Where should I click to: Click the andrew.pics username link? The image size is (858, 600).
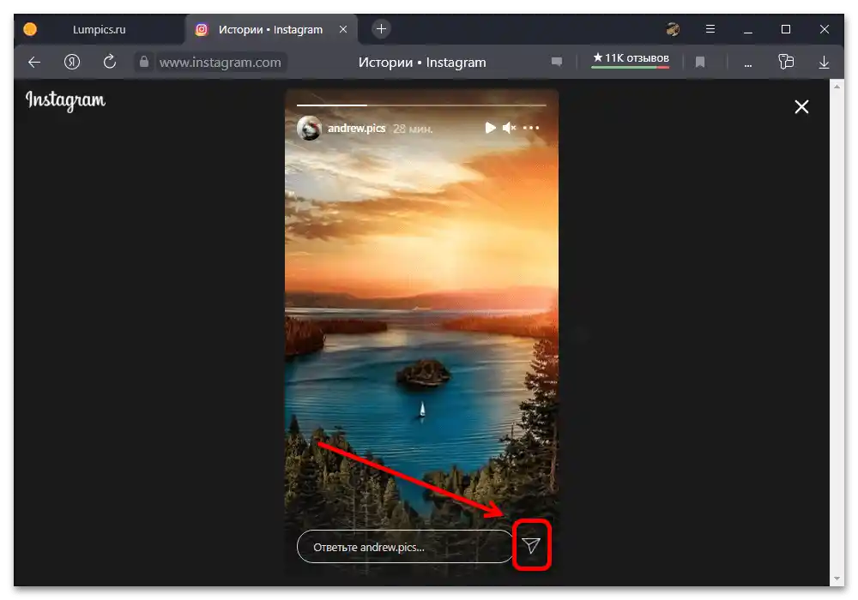tap(356, 129)
